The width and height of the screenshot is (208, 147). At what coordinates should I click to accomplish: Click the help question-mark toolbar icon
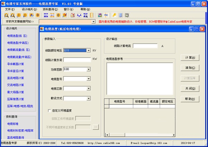click(127, 15)
